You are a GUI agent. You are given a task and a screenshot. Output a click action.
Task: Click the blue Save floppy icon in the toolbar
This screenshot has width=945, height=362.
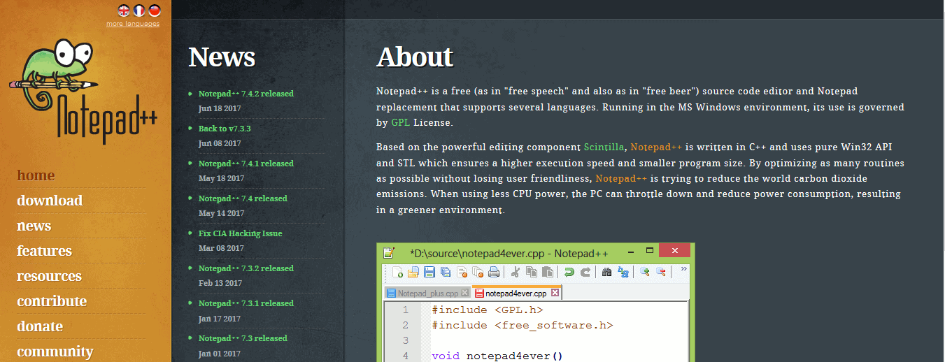click(x=429, y=272)
